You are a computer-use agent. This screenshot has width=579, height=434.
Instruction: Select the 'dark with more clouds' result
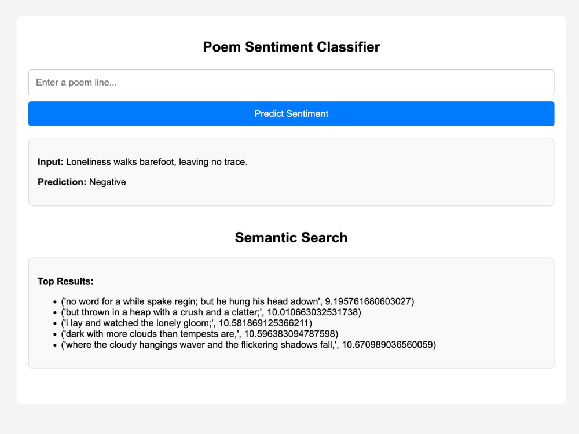tap(199, 334)
